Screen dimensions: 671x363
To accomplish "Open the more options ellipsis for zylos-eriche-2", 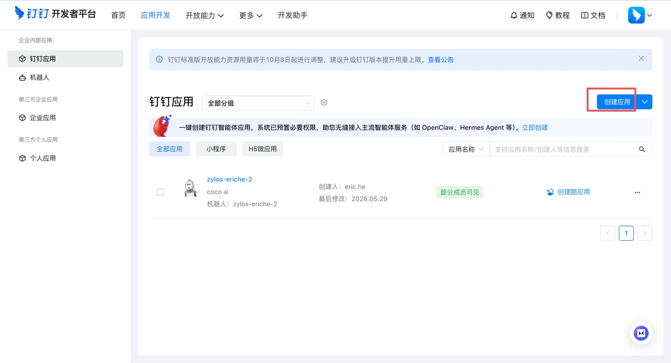I will [637, 192].
